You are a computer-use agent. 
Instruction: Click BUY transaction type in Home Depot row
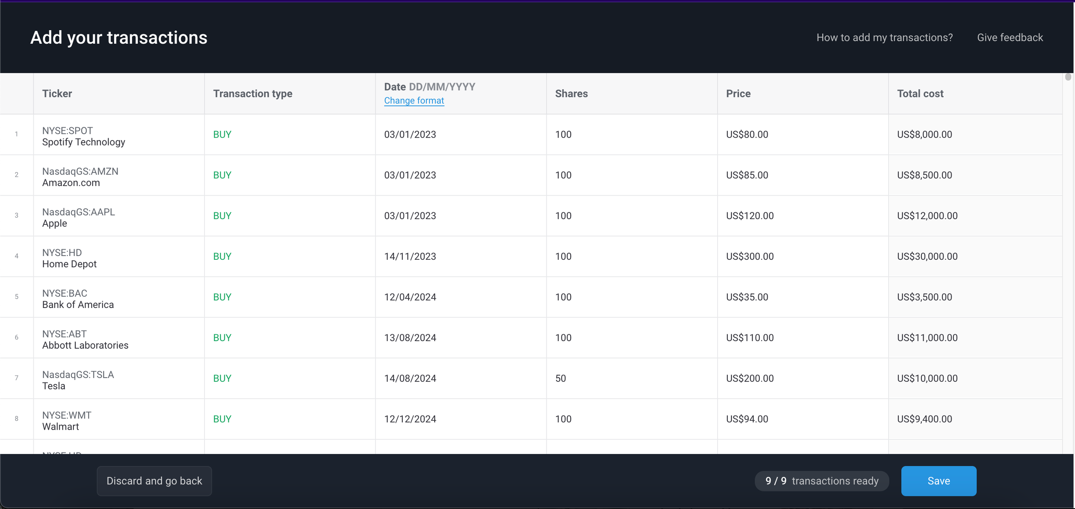290,256
